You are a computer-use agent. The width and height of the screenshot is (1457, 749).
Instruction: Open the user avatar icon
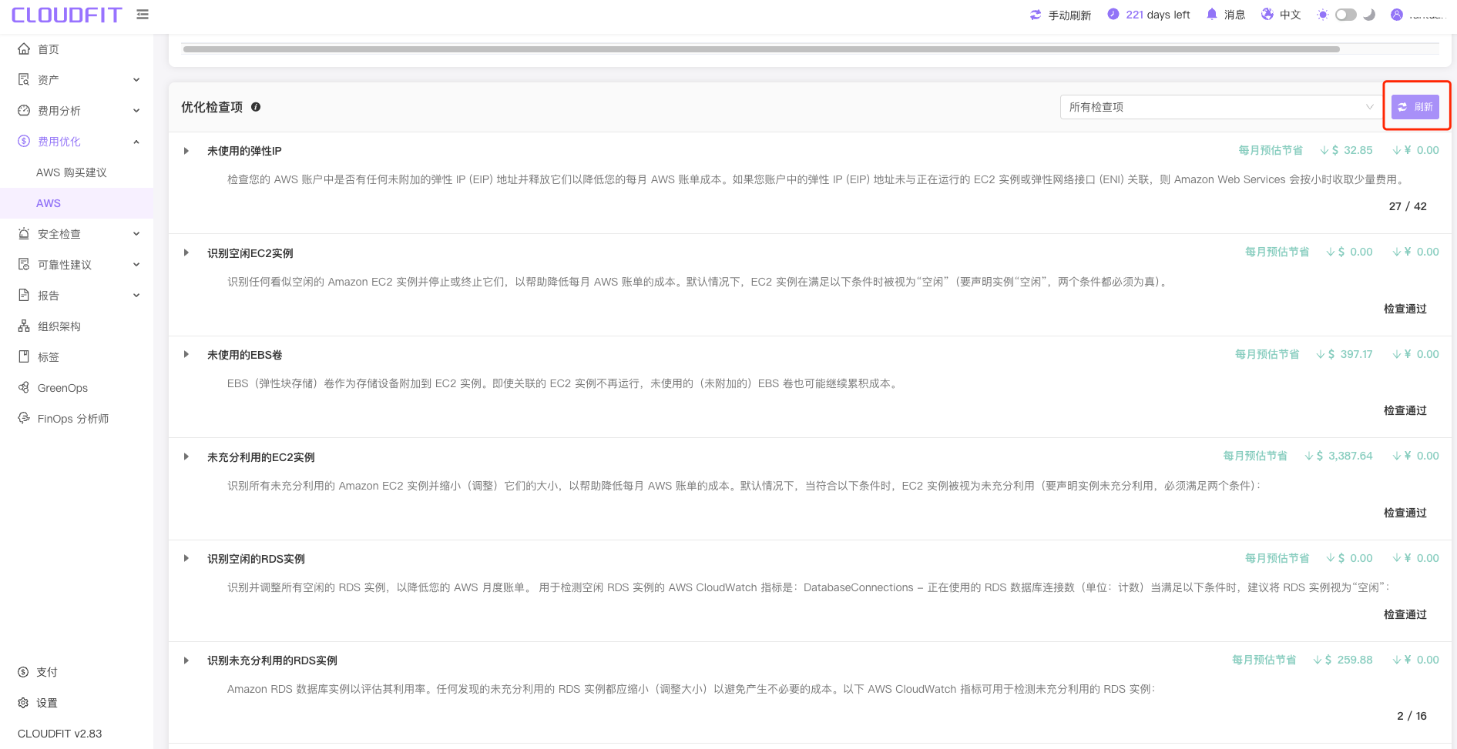1397,15
